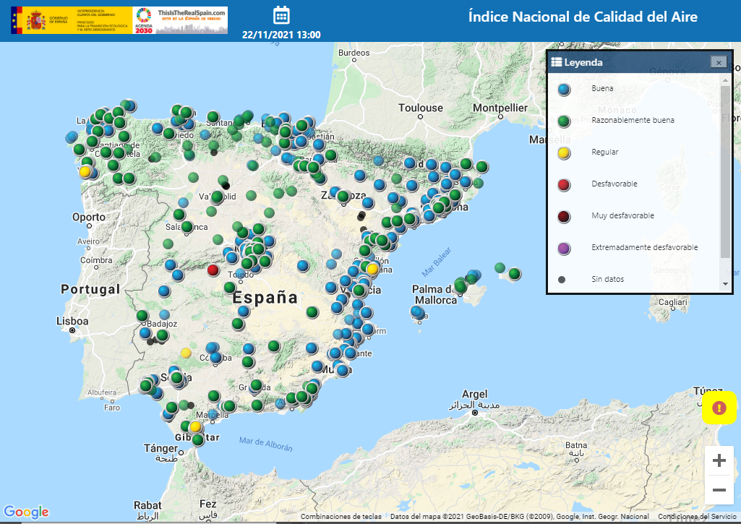
Task: Click the España country label
Action: tap(265, 298)
